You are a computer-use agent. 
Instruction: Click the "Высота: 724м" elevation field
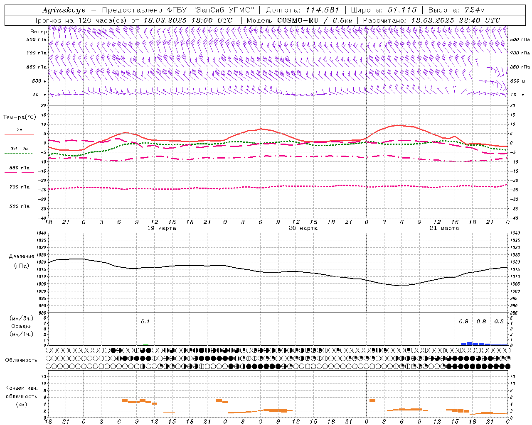pos(456,10)
